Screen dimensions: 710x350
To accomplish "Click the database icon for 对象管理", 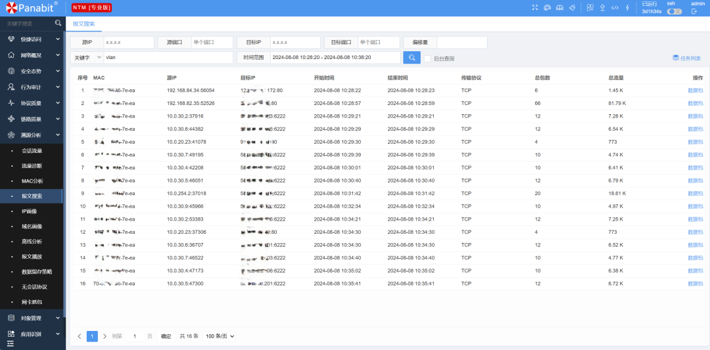I will 11,318.
